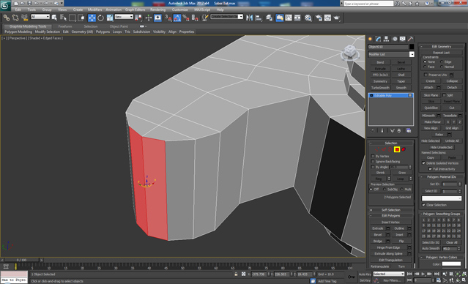Open the Modify command panel tab
Image resolution: width=468 pixels, height=284 pixels.
(x=379, y=39)
